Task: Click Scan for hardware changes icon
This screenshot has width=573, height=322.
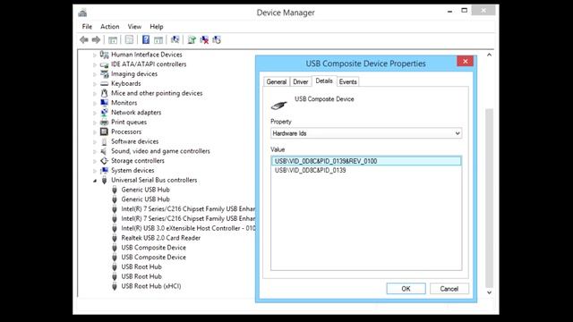Action: pyautogui.click(x=175, y=39)
